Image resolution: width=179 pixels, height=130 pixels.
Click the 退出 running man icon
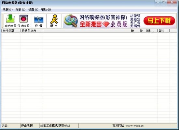point(54,19)
